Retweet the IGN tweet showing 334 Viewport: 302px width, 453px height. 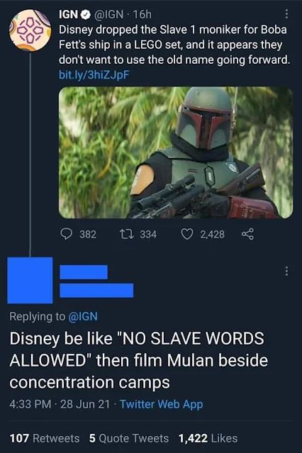[x=127, y=234]
